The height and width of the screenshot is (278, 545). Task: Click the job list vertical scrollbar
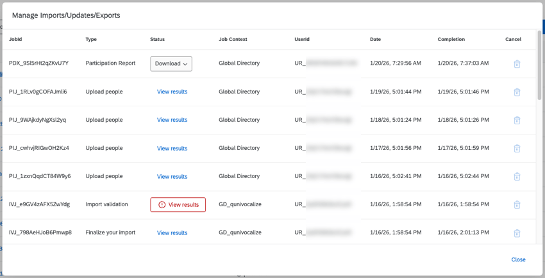539,65
